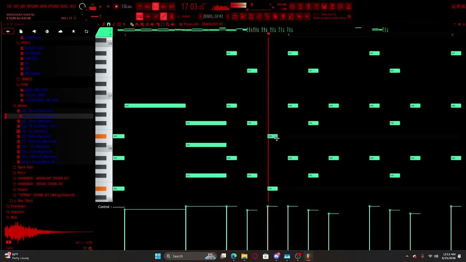
Task: Click the microphone one-click recording icon
Action: pyautogui.click(x=308, y=7)
